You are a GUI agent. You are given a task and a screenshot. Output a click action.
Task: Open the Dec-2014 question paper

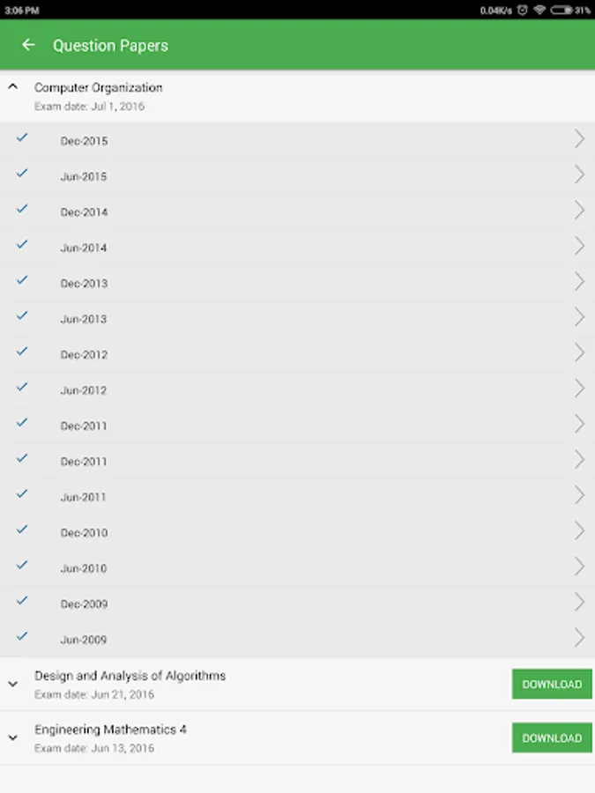85,212
